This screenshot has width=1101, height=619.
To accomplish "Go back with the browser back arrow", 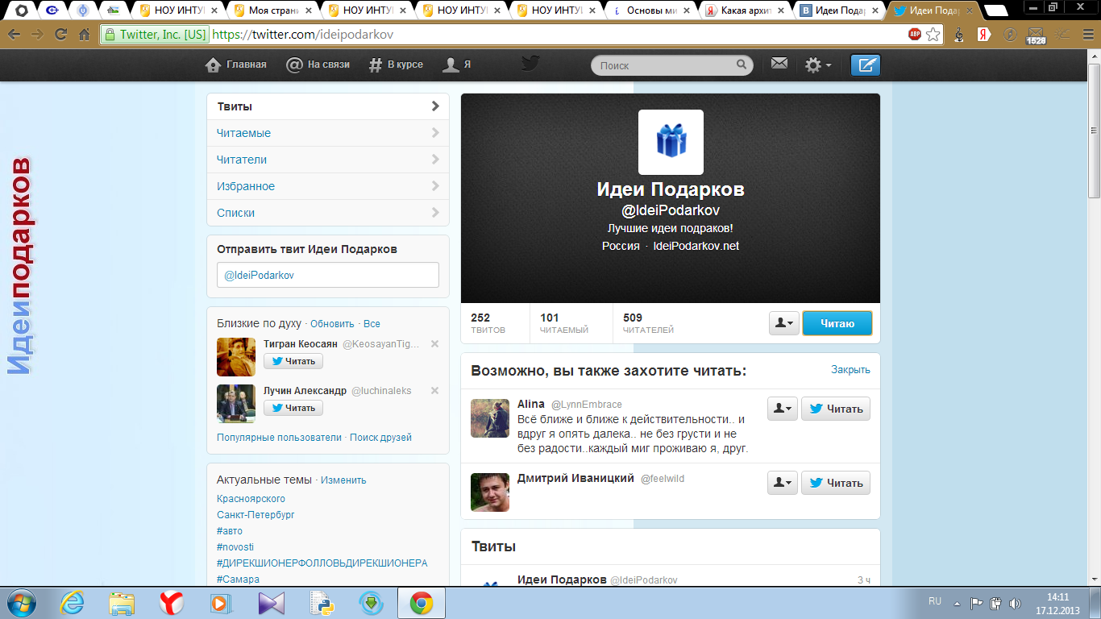I will click(x=15, y=35).
